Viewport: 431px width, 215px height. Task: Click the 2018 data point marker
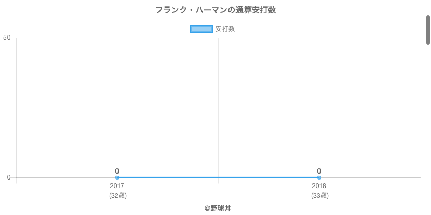point(319,177)
